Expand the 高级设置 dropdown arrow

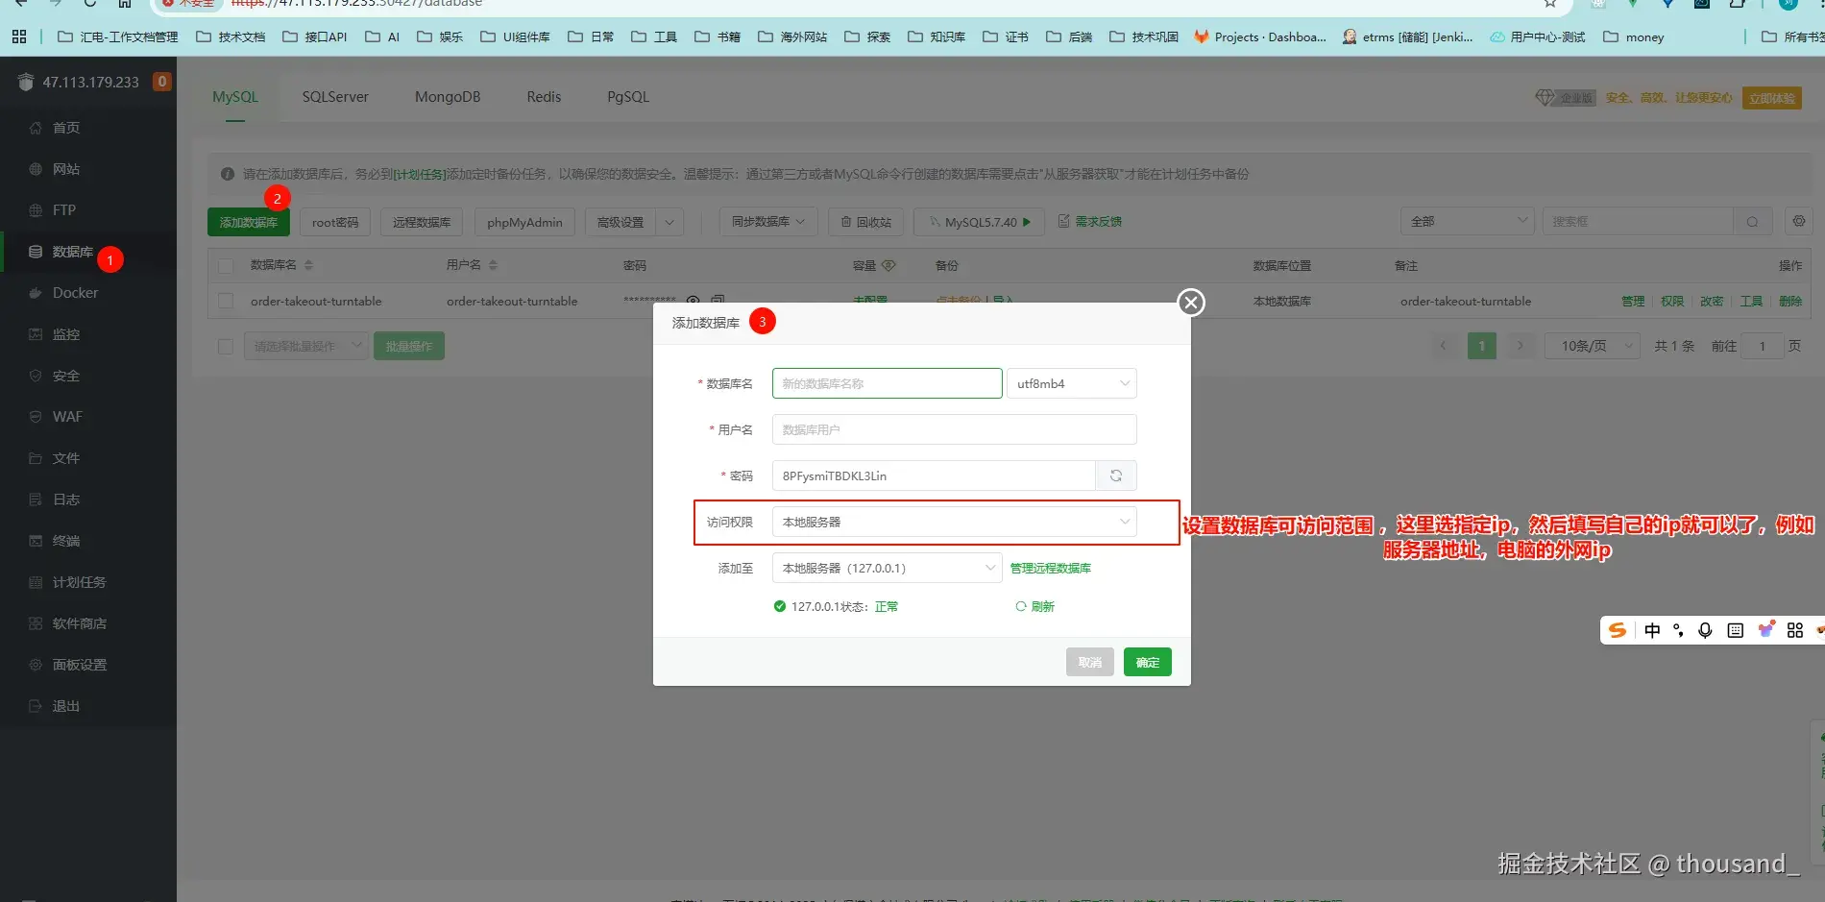click(x=669, y=222)
